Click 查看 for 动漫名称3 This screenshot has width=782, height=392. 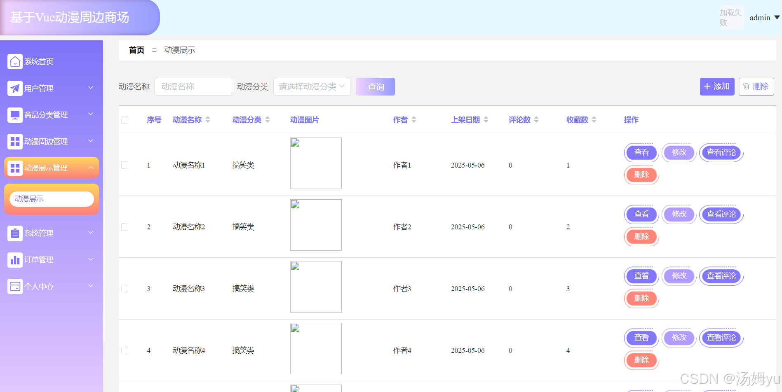641,276
